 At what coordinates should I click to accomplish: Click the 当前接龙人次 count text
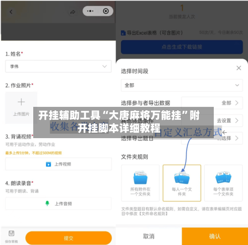coord(182,16)
